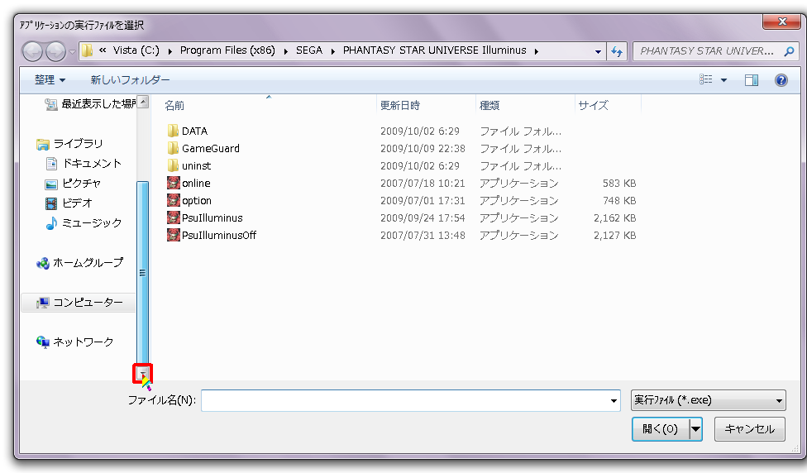Expand the arrow beside 開く(O) button
807x473 pixels.
pos(695,428)
